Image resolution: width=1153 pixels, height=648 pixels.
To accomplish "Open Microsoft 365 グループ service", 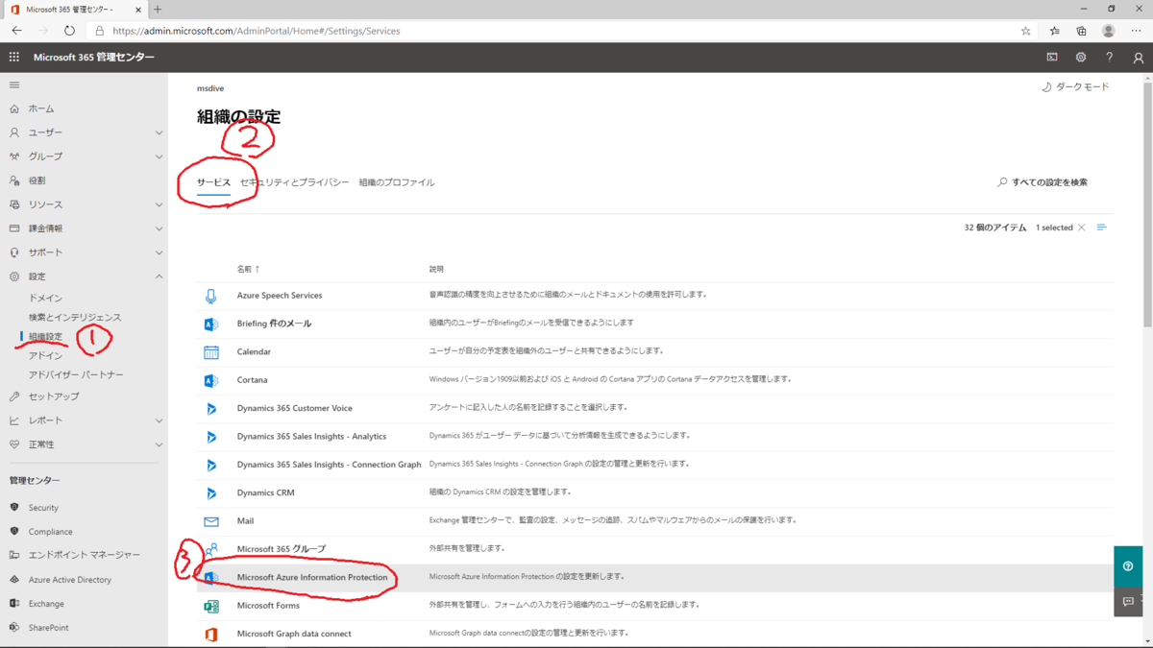I will tap(282, 549).
